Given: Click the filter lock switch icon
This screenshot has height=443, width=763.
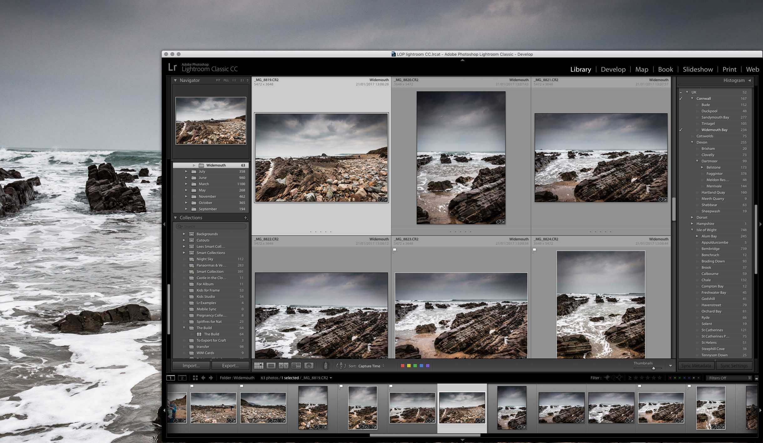Looking at the screenshot, I should point(756,378).
